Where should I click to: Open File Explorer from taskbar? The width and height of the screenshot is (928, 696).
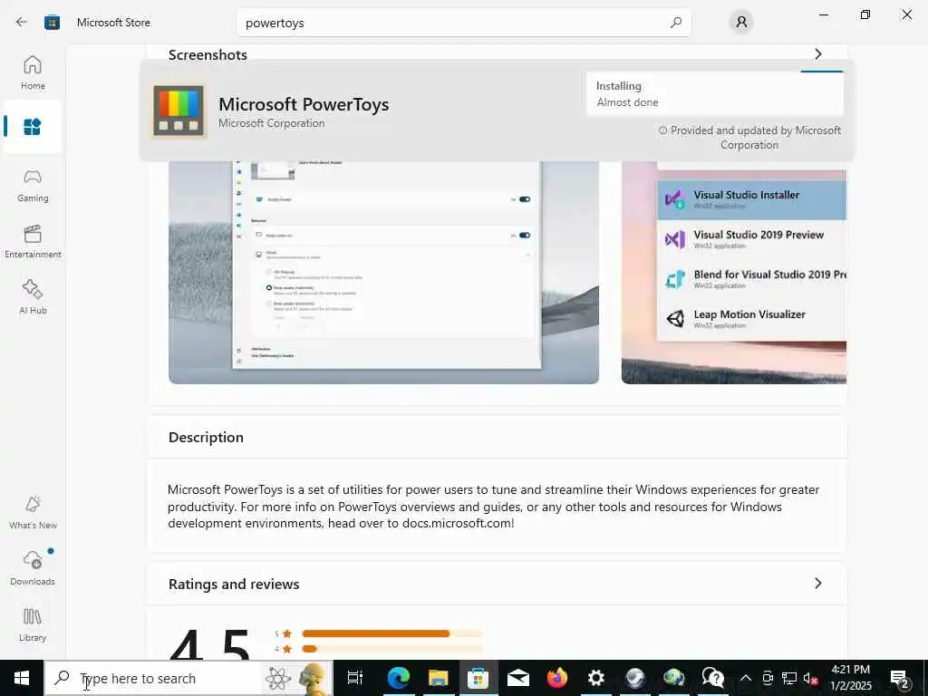point(438,678)
